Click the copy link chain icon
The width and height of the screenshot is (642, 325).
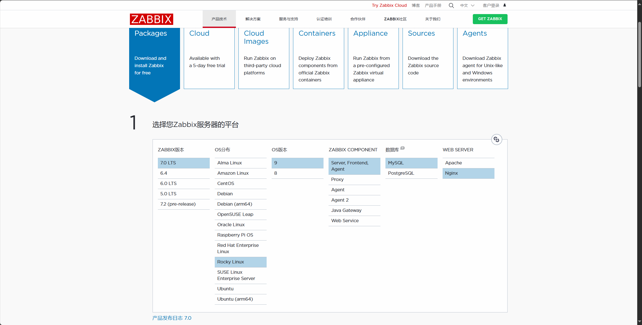(x=496, y=140)
